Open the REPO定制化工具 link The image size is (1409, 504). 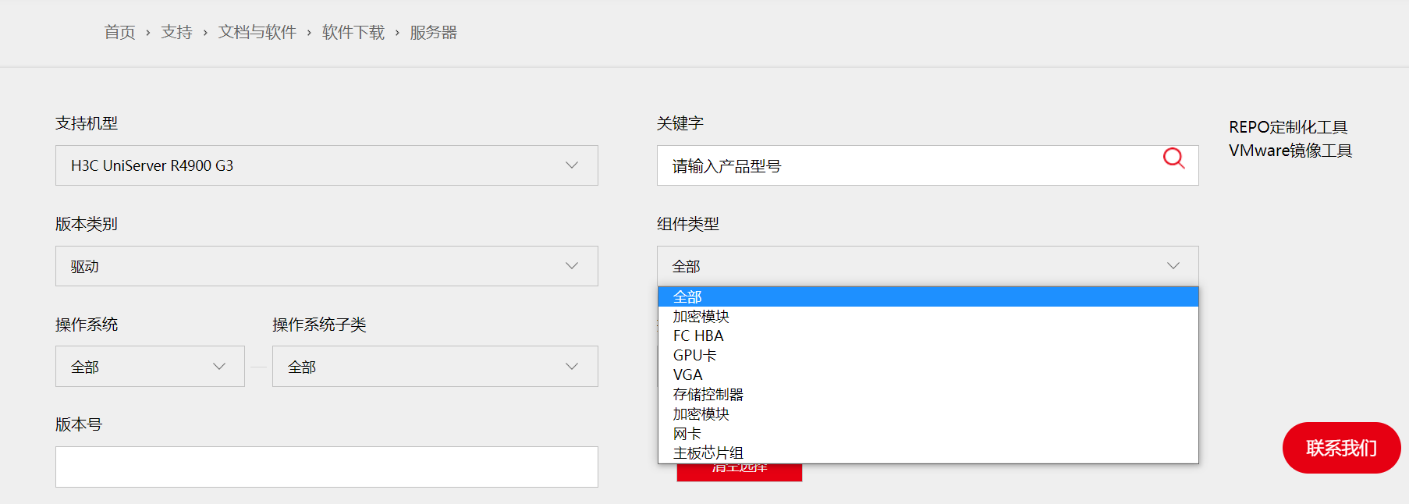[x=1288, y=127]
